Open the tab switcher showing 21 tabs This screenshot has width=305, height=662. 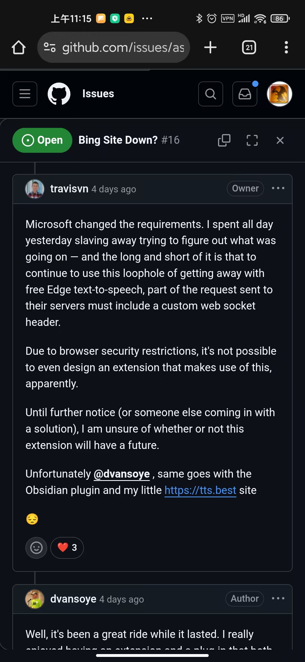pos(249,47)
